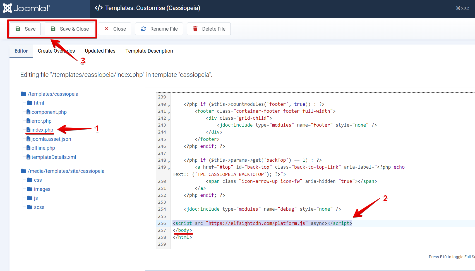Image resolution: width=475 pixels, height=271 pixels.
Task: Click the scss folder icon
Action: [30, 207]
